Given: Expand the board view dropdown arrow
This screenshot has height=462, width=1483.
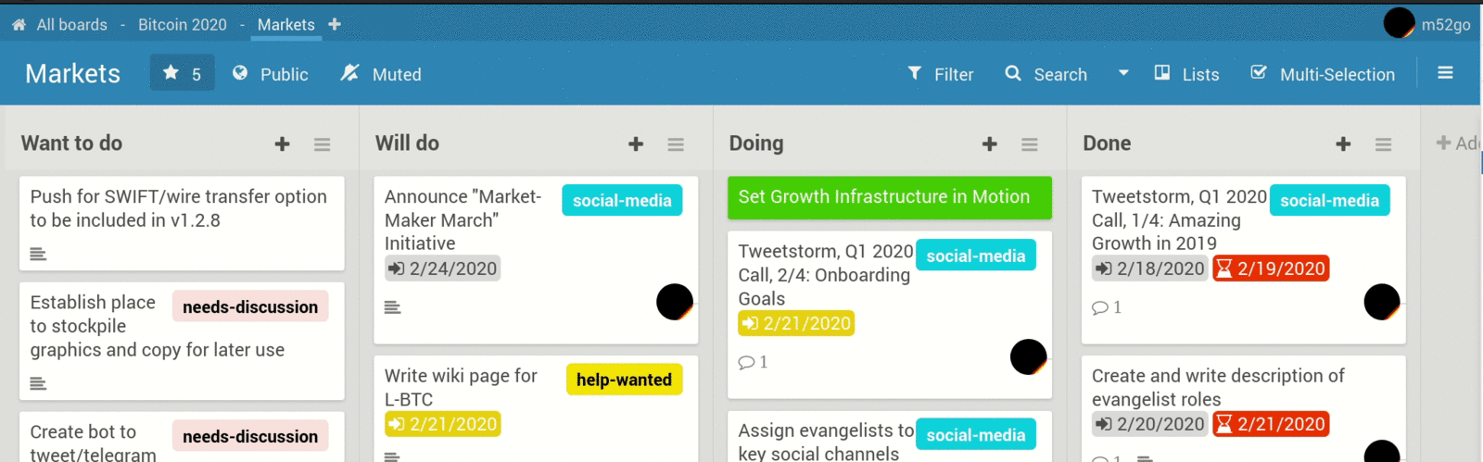Looking at the screenshot, I should (1123, 73).
